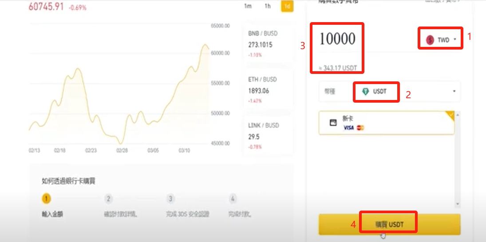Expand the 幣種 coin dropdown arrow
Screen dimensions: 486x242
pos(454,91)
